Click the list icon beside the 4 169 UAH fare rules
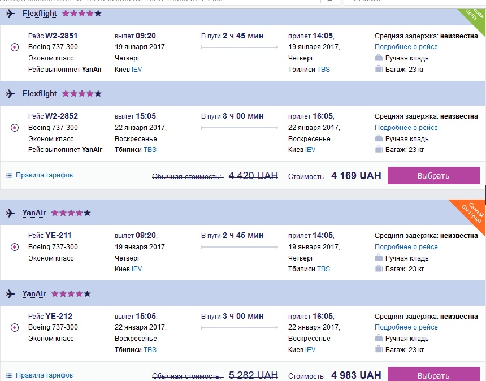 [x=8, y=176]
